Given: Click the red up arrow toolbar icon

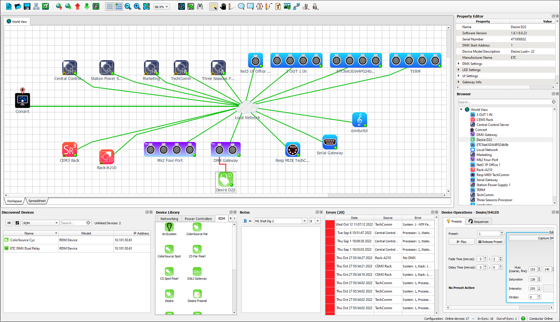Looking at the screenshot, I should 77,6.
